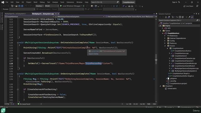Open the Git menu
Screen dimensions: 201x113
tap(23, 2)
